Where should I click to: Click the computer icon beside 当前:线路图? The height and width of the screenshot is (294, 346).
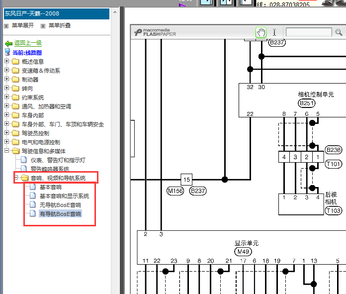(x=7, y=52)
